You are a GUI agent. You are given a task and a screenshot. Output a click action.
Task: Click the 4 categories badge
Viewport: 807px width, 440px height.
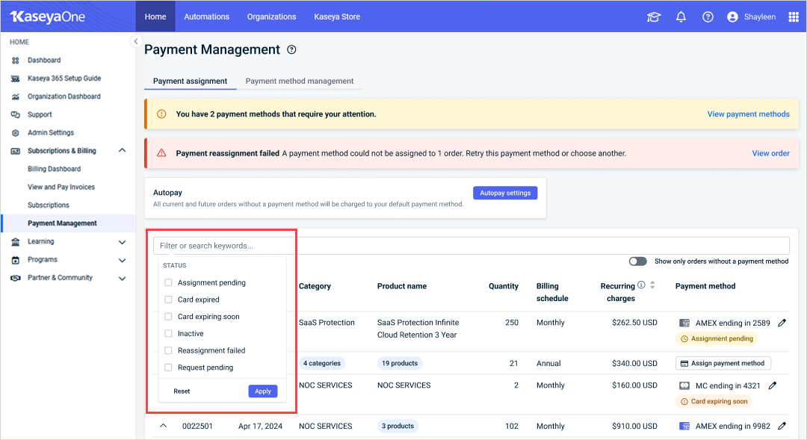point(321,363)
